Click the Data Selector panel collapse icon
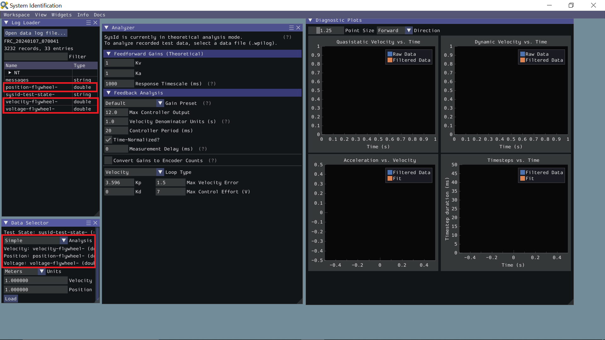 pyautogui.click(x=7, y=223)
